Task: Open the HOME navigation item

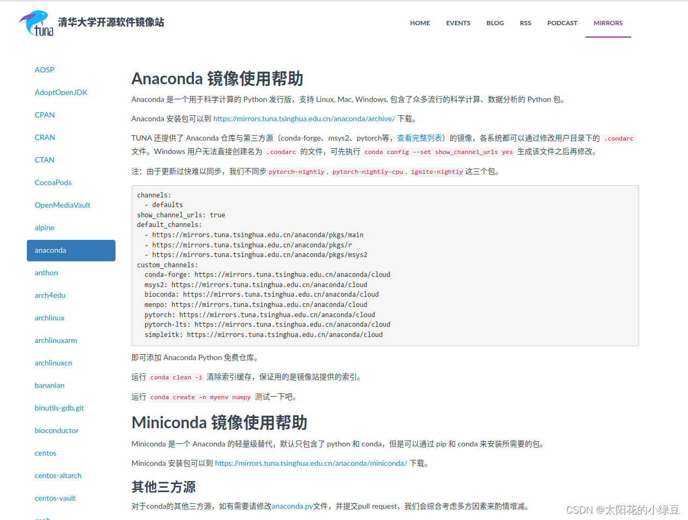Action: (420, 23)
